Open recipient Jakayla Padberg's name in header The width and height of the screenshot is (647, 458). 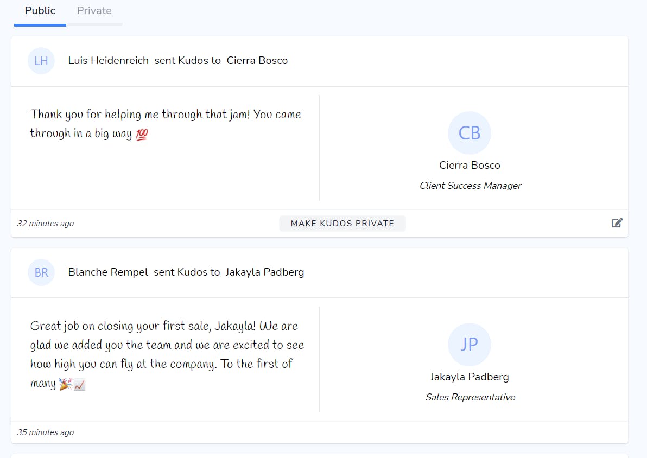(265, 272)
